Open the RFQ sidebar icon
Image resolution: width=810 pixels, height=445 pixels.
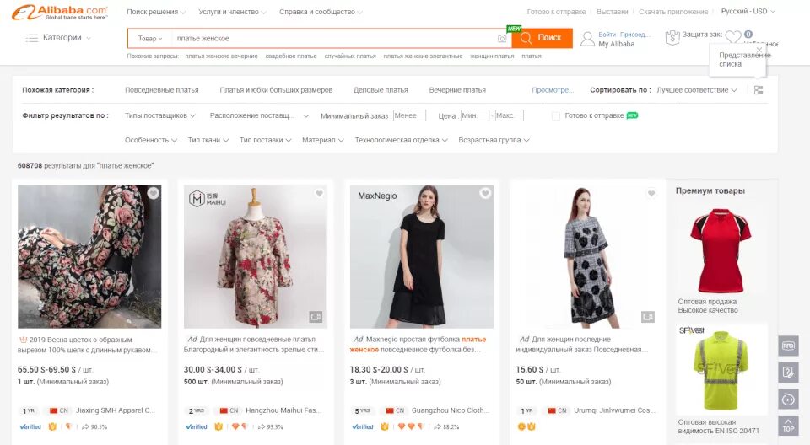pos(788,346)
